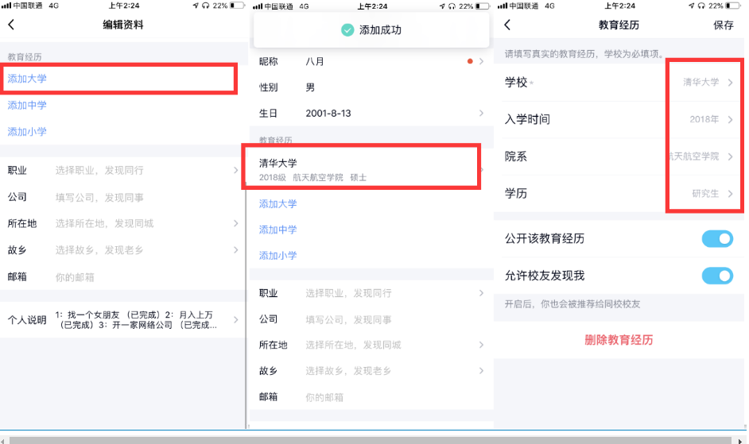749x444 pixels.
Task: Toggle 允许校友发现我 switch
Action: (x=717, y=276)
